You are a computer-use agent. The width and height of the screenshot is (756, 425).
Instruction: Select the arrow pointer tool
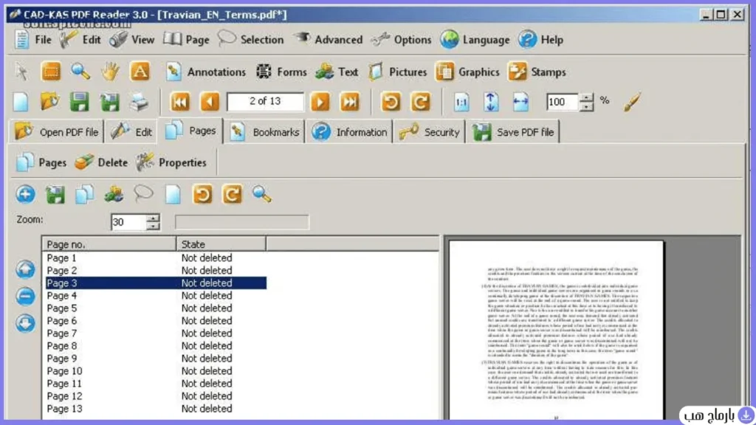click(21, 72)
